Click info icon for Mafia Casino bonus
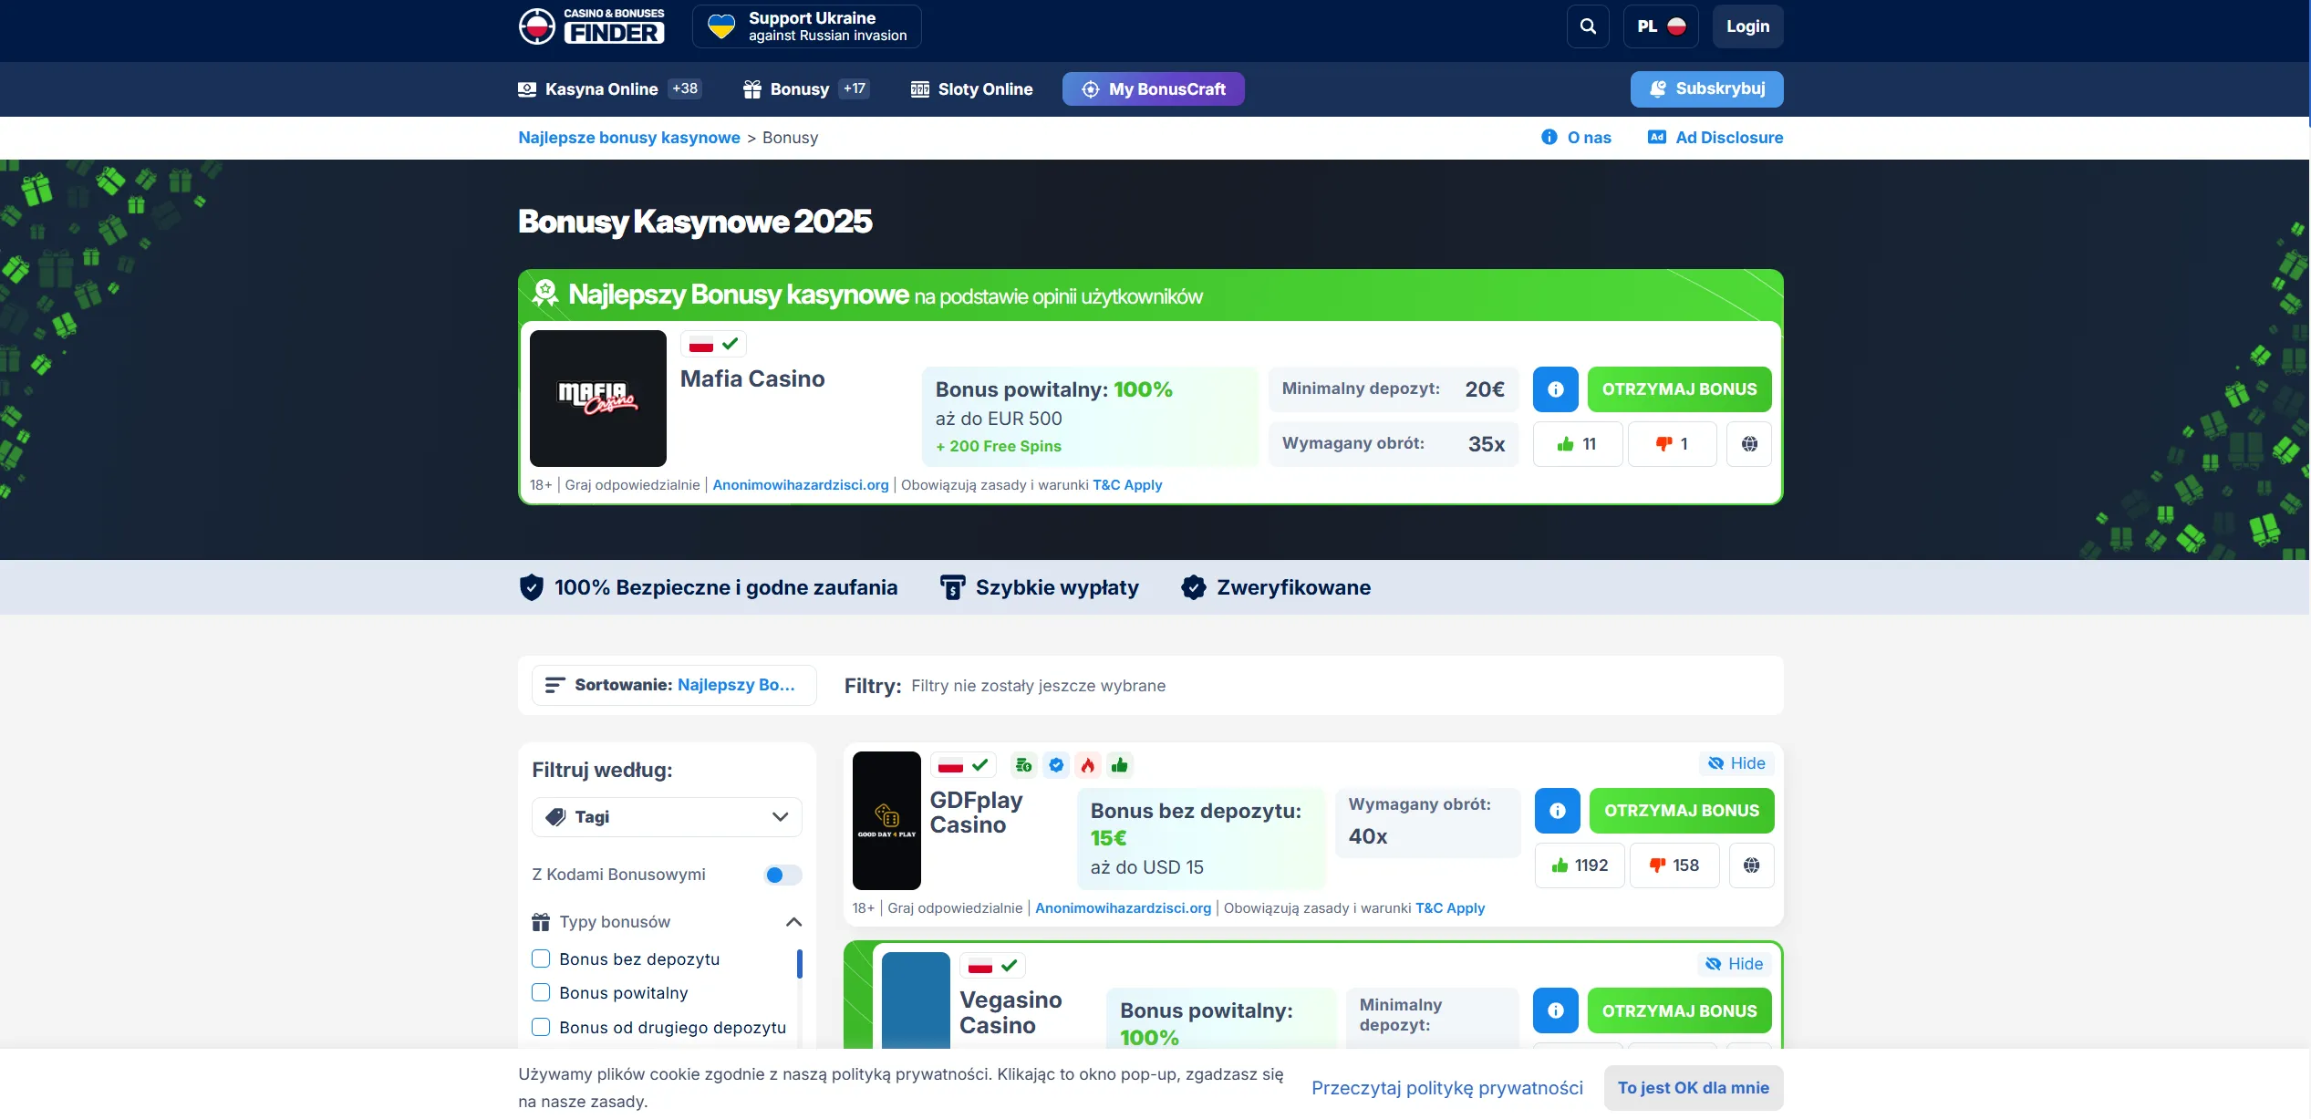Image resolution: width=2311 pixels, height=1119 pixels. 1556,389
